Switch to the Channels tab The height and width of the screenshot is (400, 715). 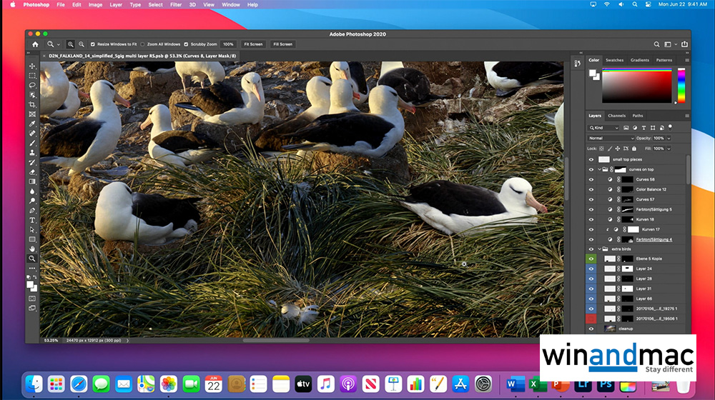coord(616,116)
